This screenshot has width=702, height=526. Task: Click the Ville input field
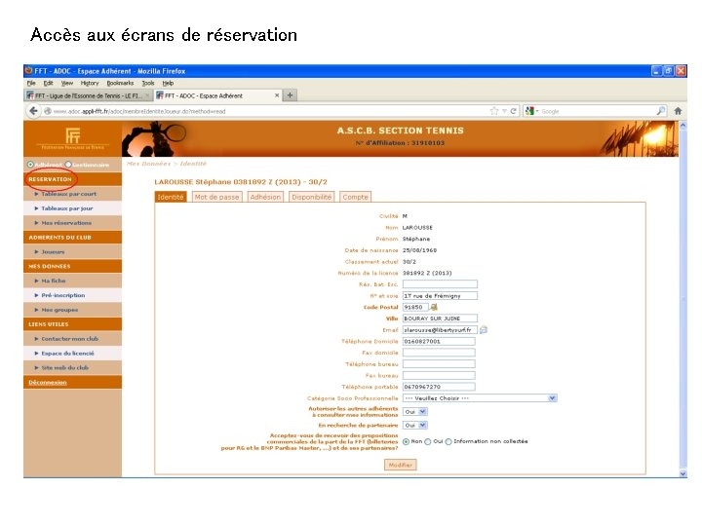point(440,319)
